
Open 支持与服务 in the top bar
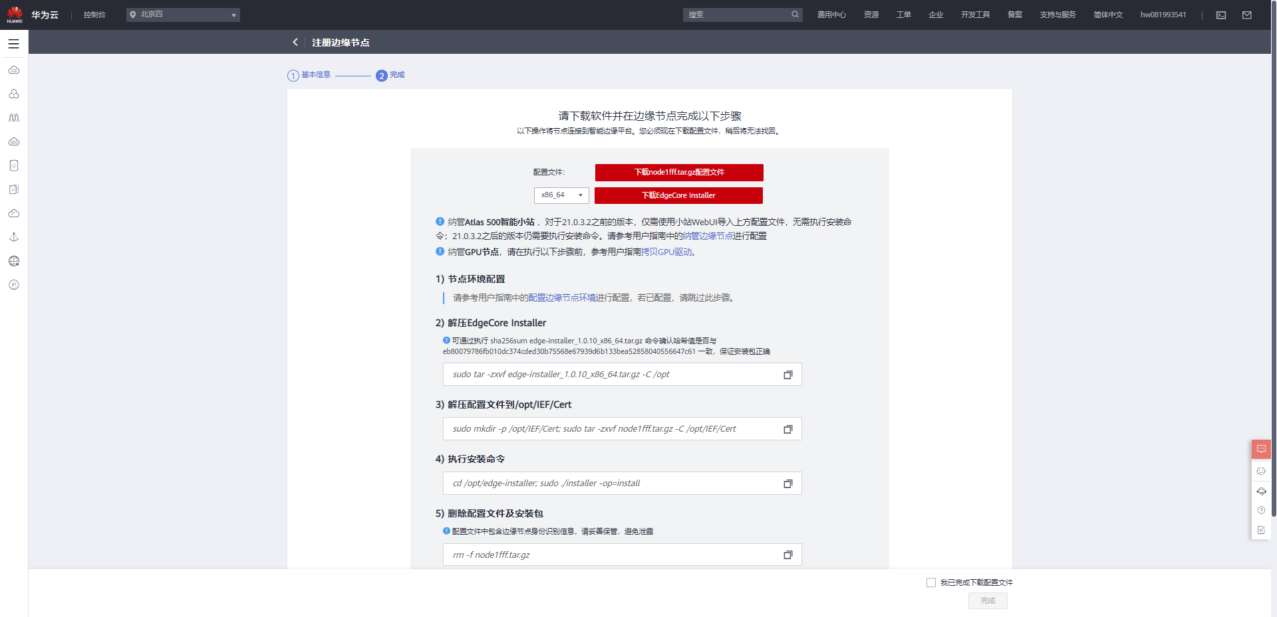coord(1058,15)
